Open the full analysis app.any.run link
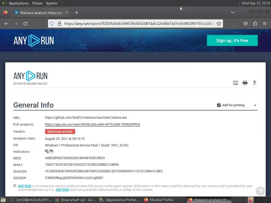Viewport: 271px width, 203px height. point(92,124)
